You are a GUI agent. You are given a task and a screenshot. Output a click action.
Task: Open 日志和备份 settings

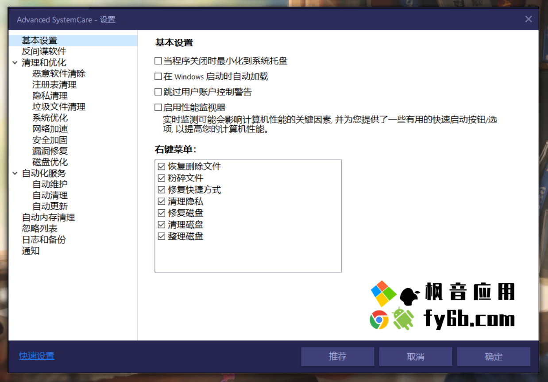44,240
